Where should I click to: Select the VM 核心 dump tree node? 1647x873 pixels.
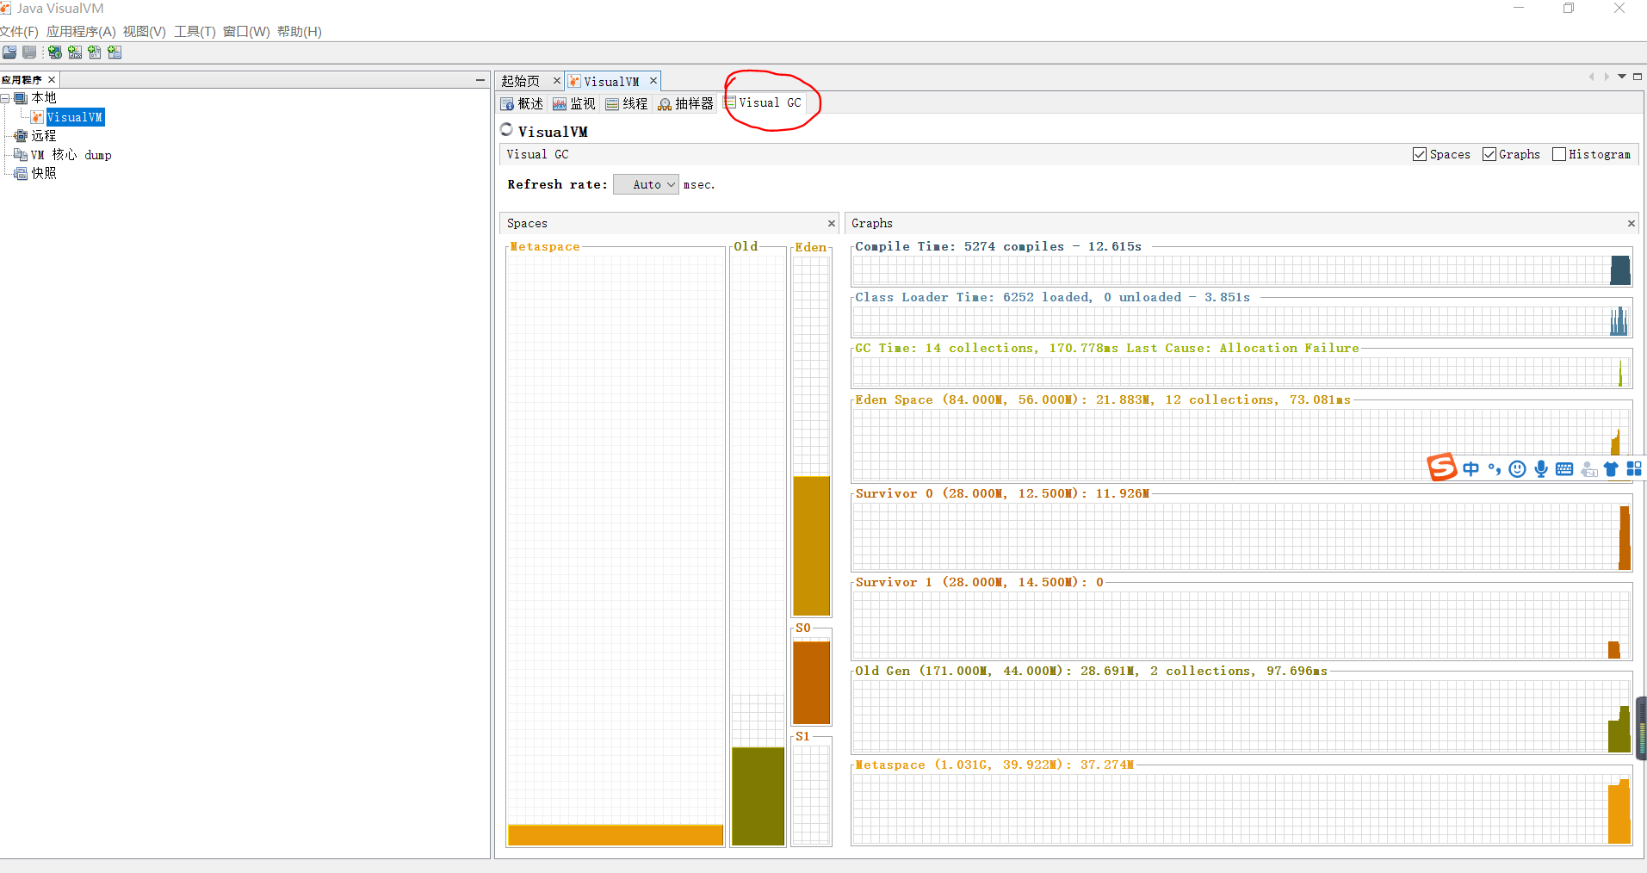(x=71, y=155)
